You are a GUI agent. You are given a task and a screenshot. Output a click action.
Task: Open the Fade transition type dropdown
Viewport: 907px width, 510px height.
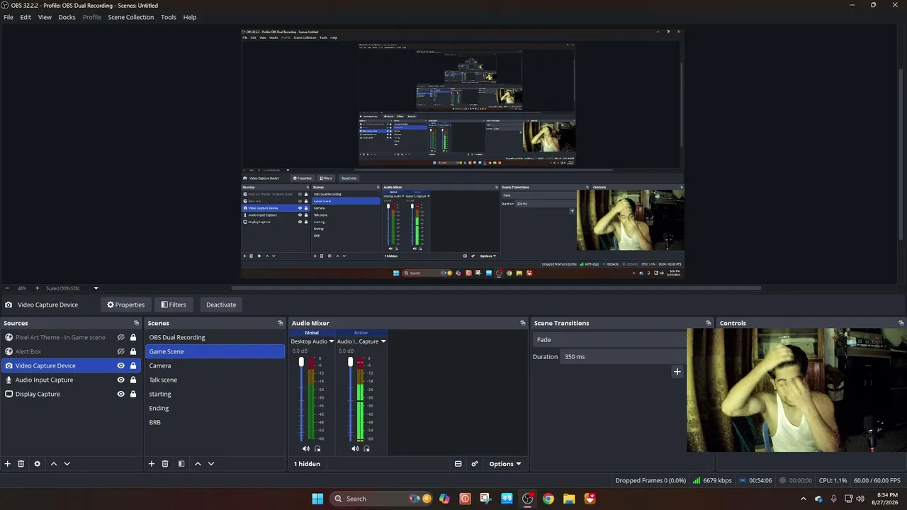[x=609, y=340]
